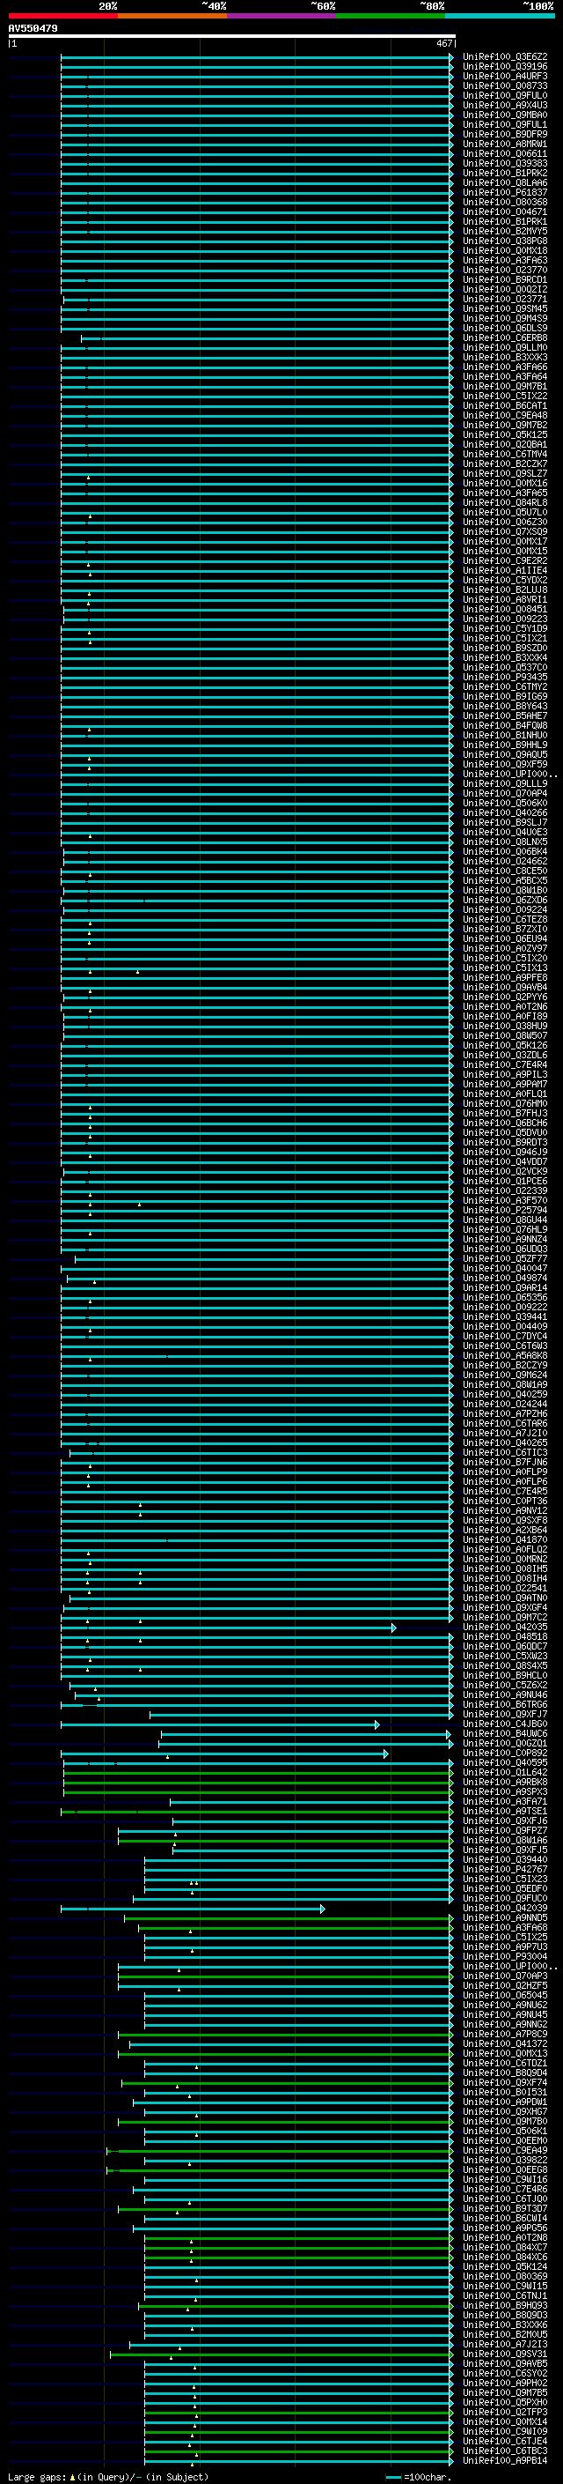Image resolution: width=563 pixels, height=2484 pixels.
Task: Click UniRef100_Q2QBA1 label
Action: tap(505, 444)
